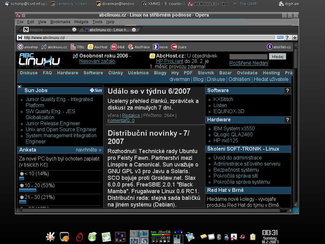The width and height of the screenshot is (325, 244).
Task: Click the volume mixer bars in dock
Action: [178, 239]
